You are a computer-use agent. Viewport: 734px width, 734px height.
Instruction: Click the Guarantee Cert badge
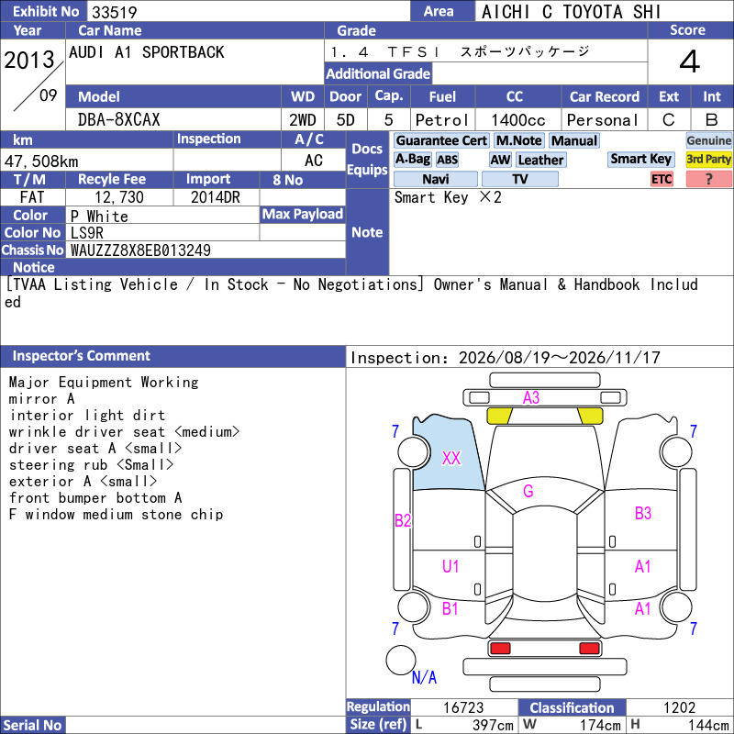[441, 140]
